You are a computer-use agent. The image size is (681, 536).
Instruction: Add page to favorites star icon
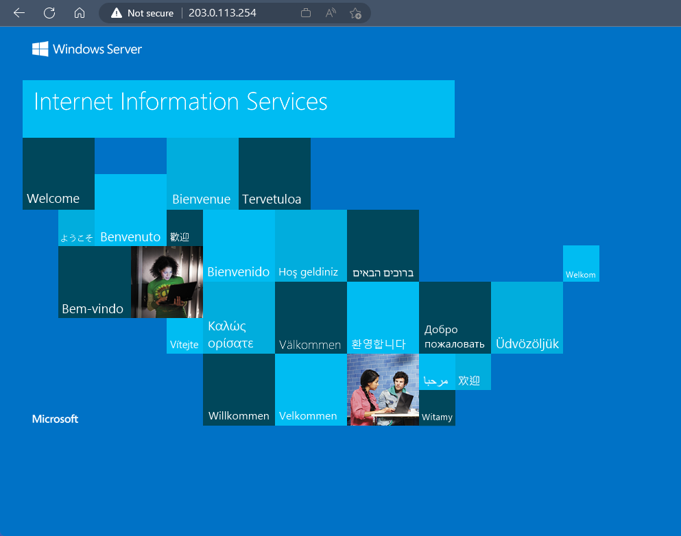(355, 14)
